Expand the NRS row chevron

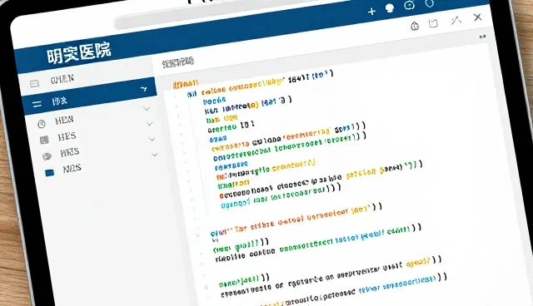(x=154, y=155)
